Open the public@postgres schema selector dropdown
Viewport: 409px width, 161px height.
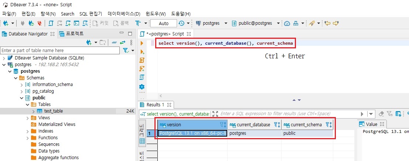tap(278, 23)
